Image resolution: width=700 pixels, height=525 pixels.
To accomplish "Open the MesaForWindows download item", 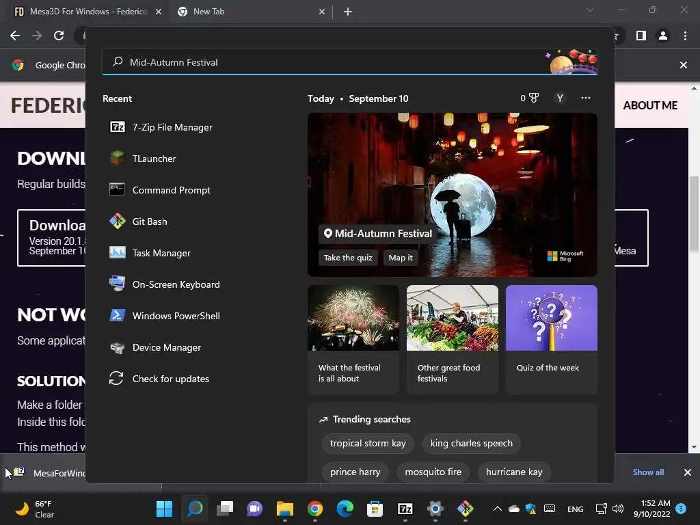I will point(49,473).
